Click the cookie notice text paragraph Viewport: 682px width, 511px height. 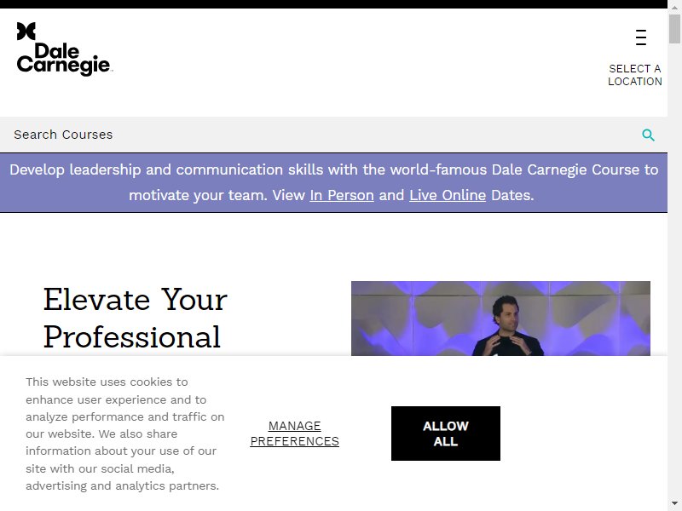point(124,433)
